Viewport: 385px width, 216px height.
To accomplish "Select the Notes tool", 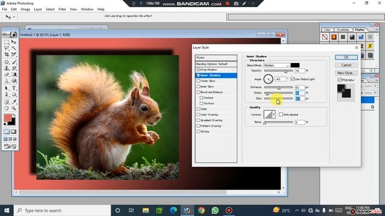I will (x=7, y=102).
